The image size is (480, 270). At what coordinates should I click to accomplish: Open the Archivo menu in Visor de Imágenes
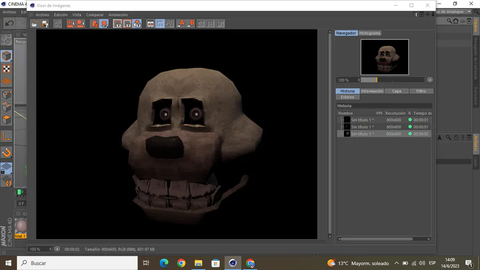tap(42, 15)
